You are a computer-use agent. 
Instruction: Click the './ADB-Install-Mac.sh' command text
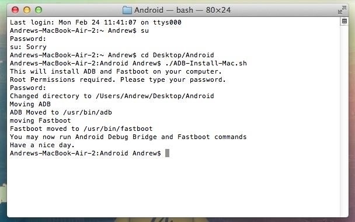click(x=206, y=63)
